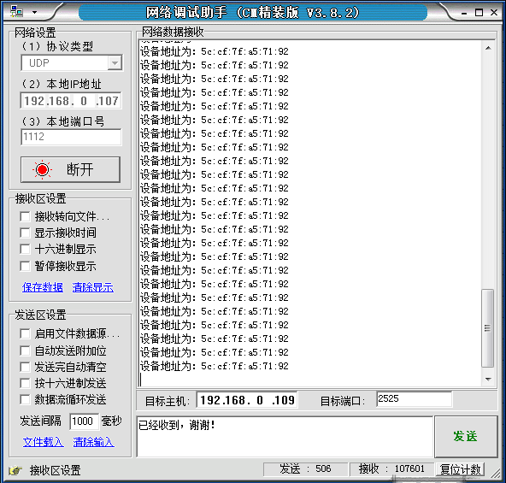The height and width of the screenshot is (483, 506).
Task: Enable 接收转向文件 checkbox
Action: tap(25, 216)
